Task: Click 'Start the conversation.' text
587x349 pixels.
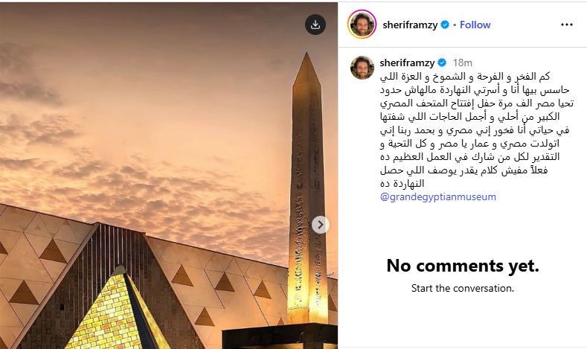Action: pos(462,288)
